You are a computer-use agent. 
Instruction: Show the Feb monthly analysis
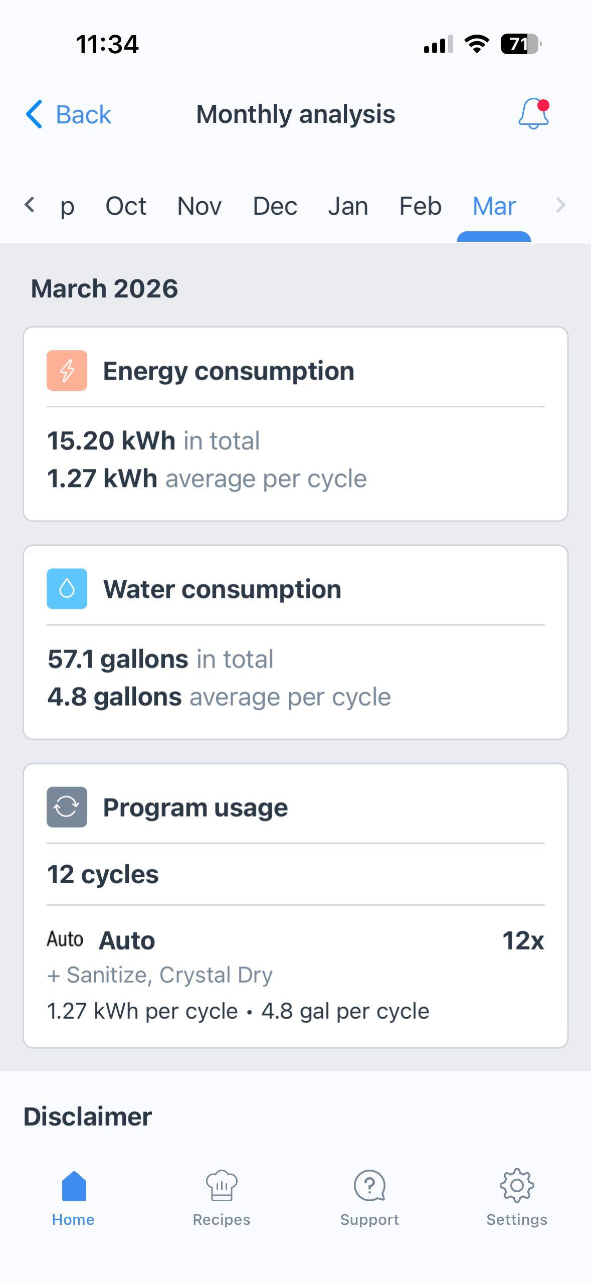tap(421, 206)
